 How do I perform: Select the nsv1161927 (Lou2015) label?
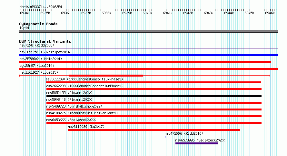[x=39, y=72]
